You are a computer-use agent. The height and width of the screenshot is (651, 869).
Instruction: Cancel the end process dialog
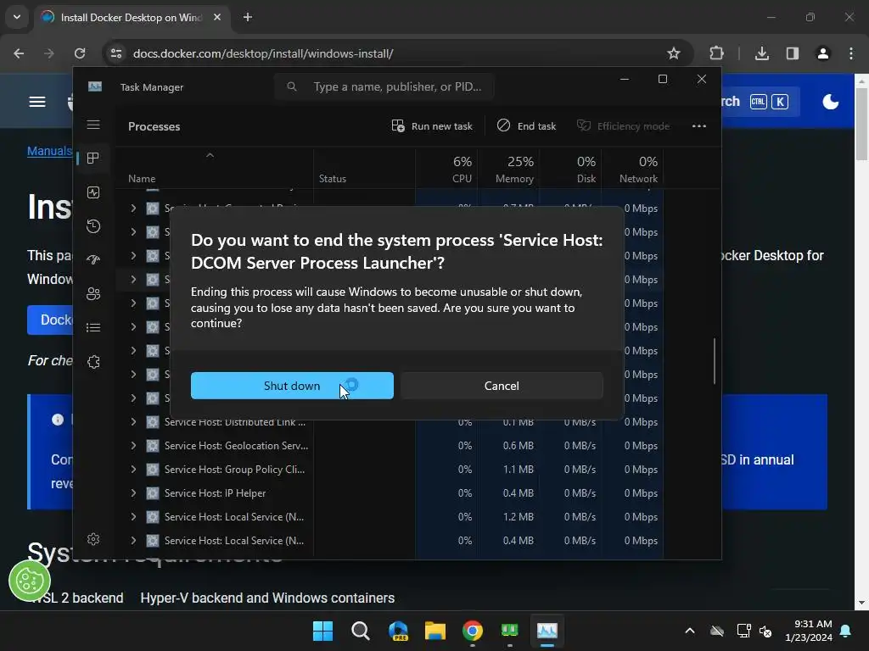click(502, 386)
